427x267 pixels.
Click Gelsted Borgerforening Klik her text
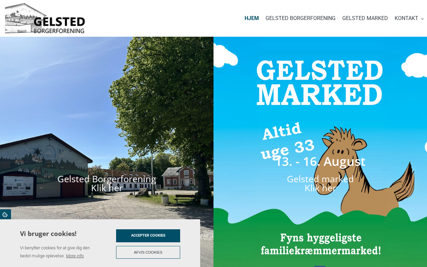[107, 184]
